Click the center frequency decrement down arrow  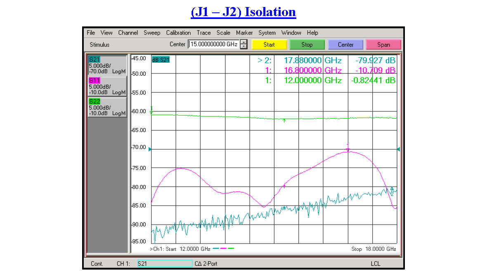[x=243, y=46]
